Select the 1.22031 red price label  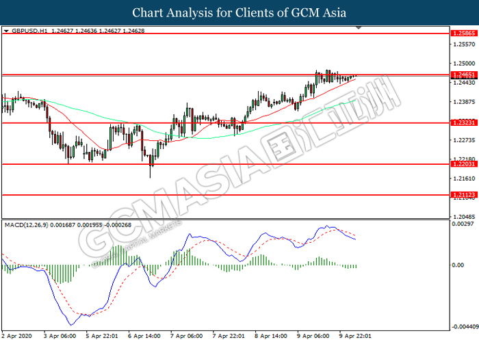(x=464, y=164)
